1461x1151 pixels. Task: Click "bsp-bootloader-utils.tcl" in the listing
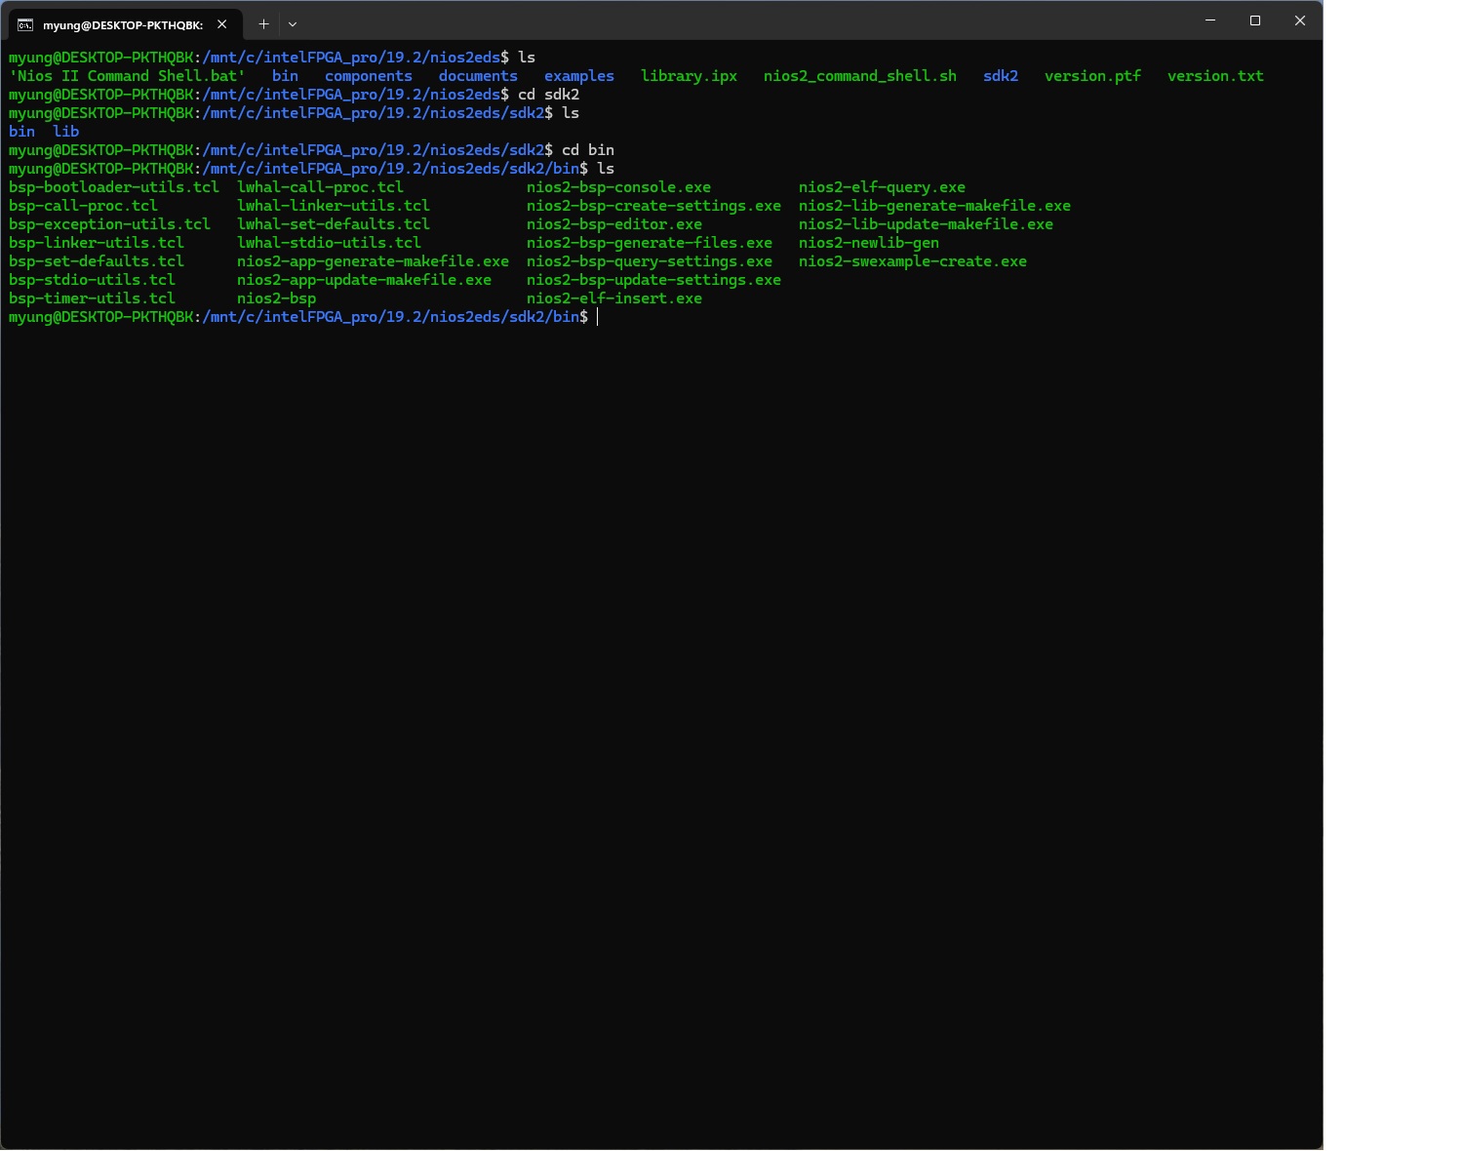click(x=114, y=187)
